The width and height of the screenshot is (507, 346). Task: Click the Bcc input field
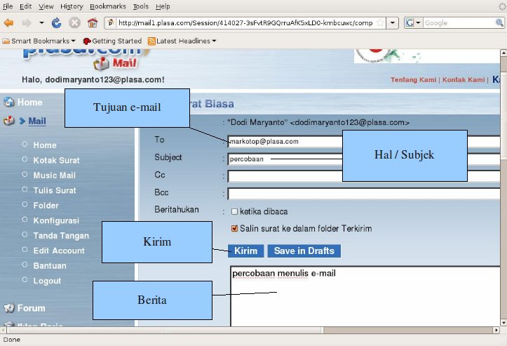364,194
